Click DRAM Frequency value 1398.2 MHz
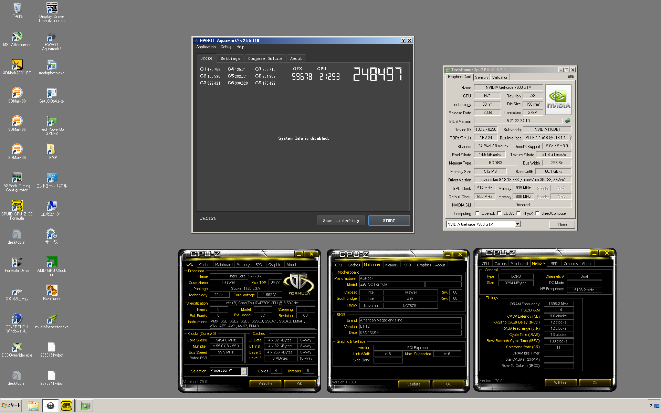Viewport: 661px width, 413px height. click(x=558, y=304)
